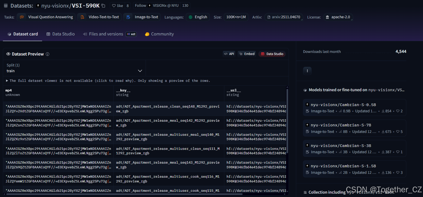Open the Cambrian-S-1.5B model card

tap(355, 169)
